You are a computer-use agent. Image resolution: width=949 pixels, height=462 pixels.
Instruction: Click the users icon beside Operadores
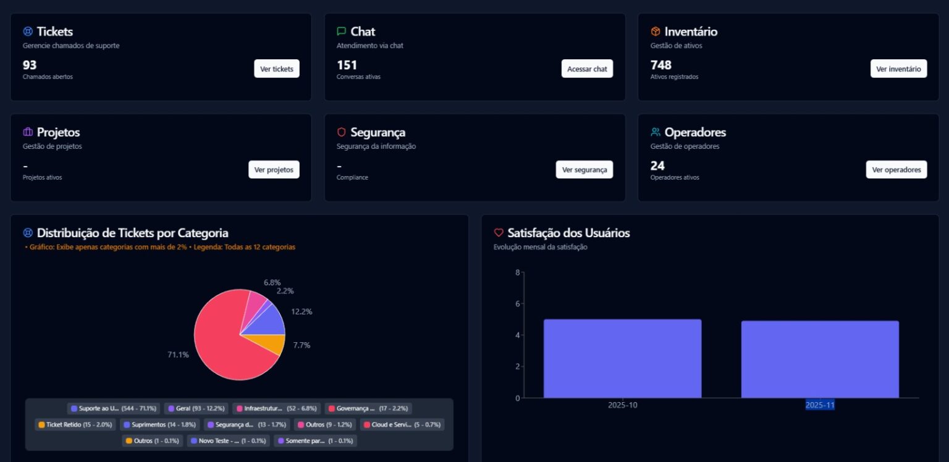[x=656, y=132]
